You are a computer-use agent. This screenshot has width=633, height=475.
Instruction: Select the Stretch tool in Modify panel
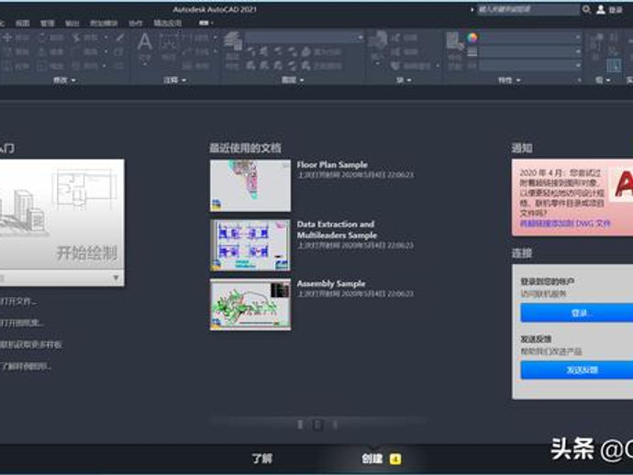(x=16, y=66)
